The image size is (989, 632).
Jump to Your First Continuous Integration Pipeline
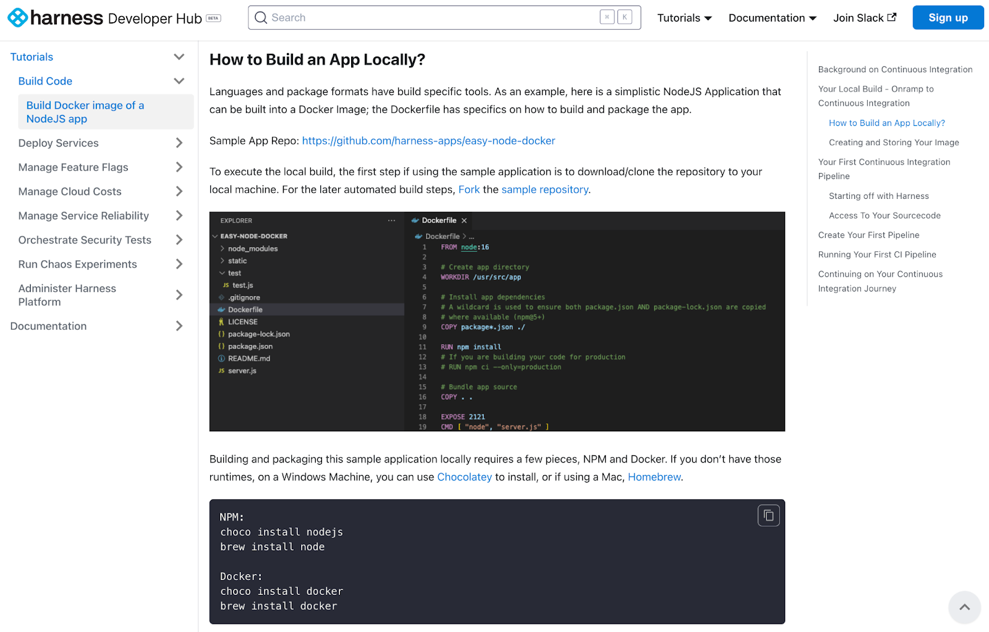pos(884,169)
